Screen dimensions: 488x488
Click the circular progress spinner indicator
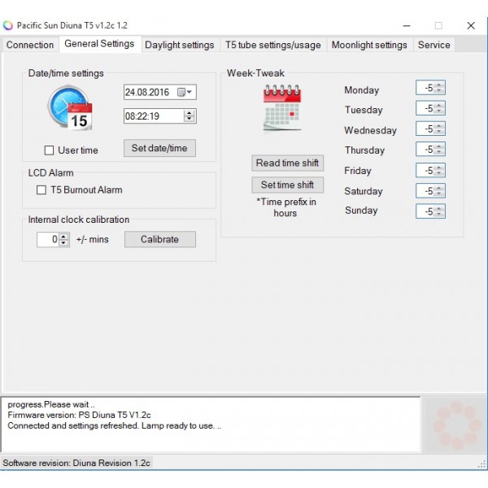coord(451,423)
